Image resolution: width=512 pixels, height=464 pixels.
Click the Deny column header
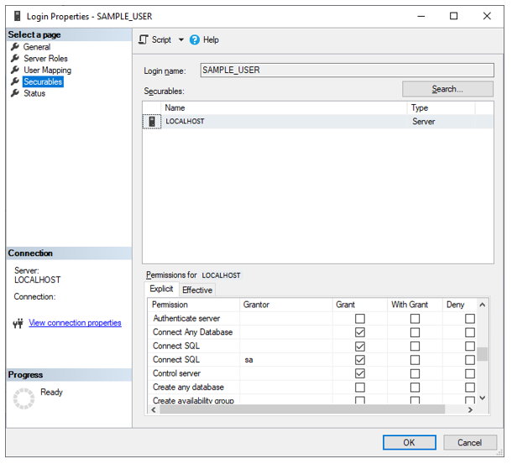pos(460,305)
